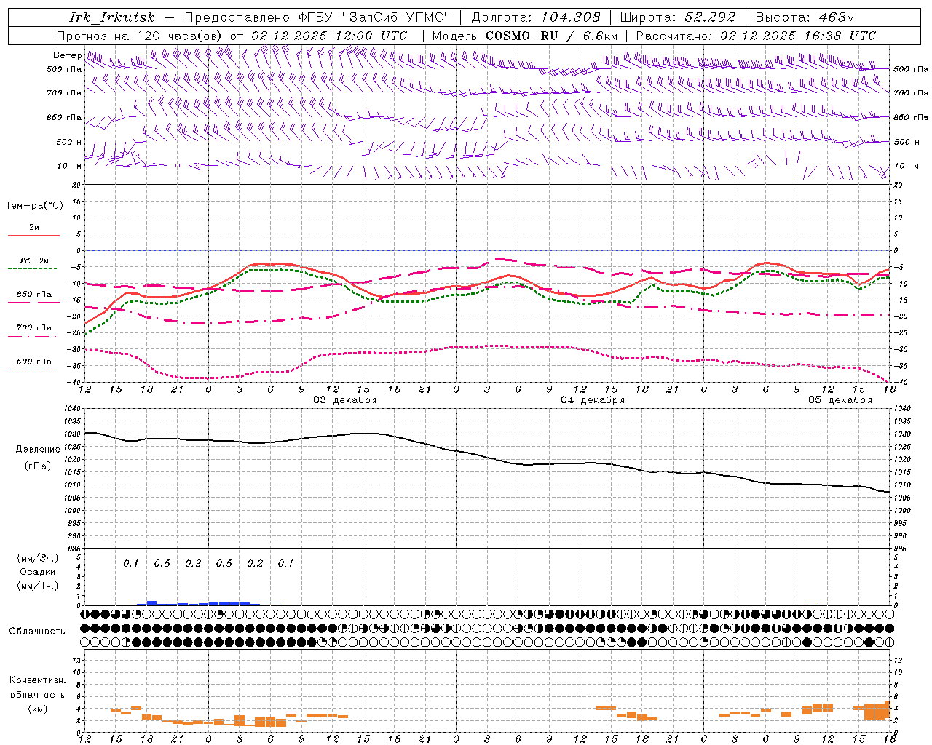
Task: Click the (мм/3ч.) precipitation unit label
Action: point(38,558)
